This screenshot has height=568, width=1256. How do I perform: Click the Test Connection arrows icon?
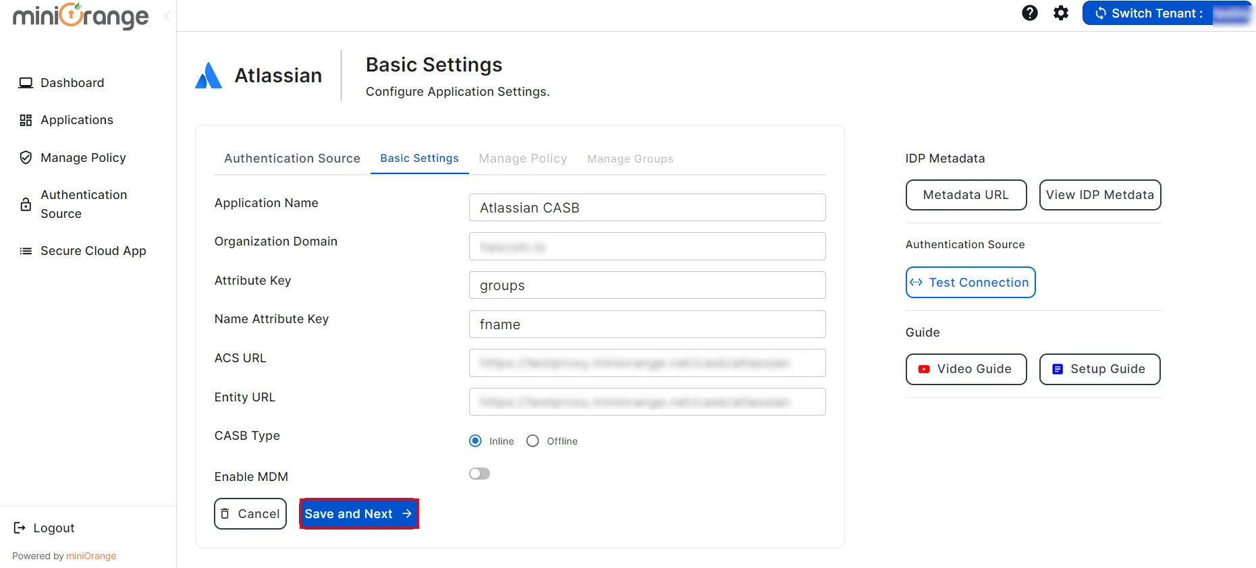click(916, 283)
